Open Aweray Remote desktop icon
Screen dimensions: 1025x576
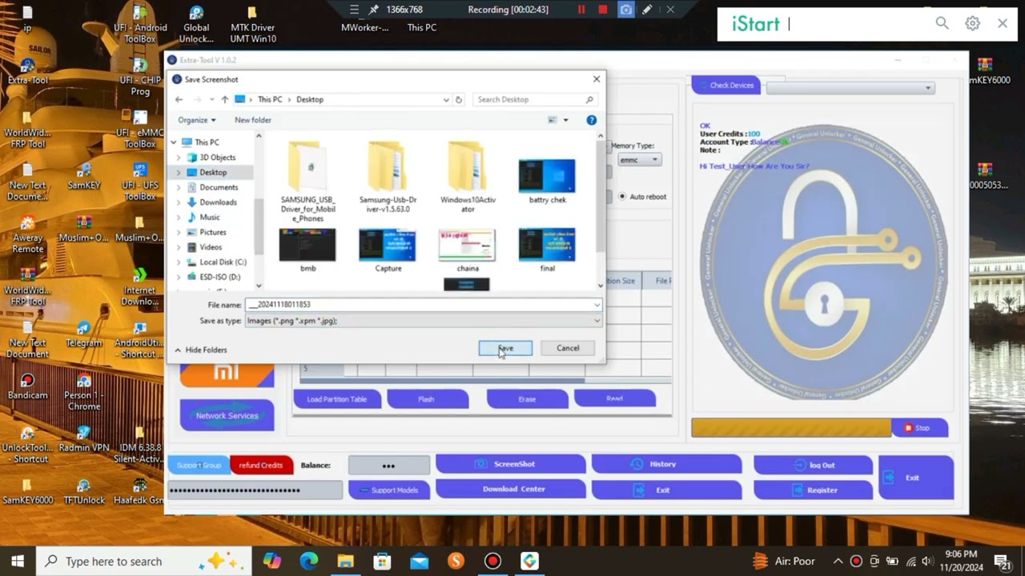point(28,234)
